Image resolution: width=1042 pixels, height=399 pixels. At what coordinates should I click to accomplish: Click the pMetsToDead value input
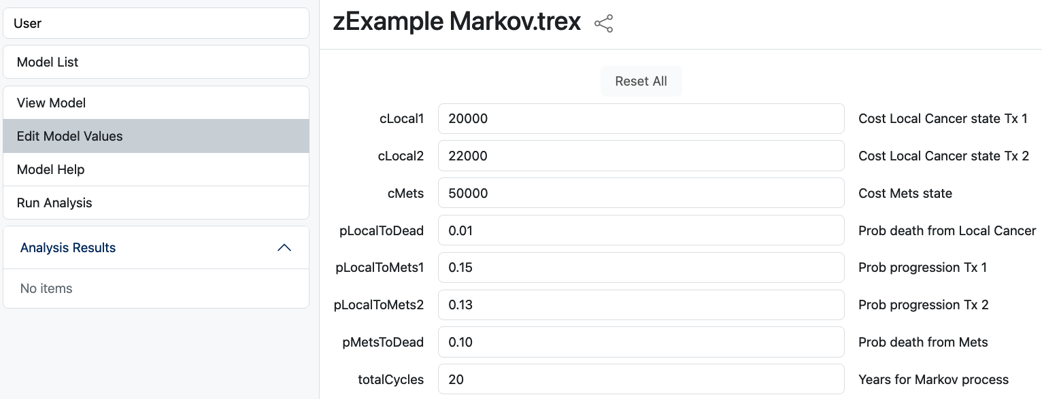[641, 342]
